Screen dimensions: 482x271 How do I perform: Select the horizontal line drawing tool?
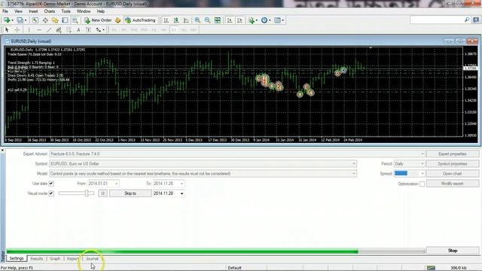point(39,30)
